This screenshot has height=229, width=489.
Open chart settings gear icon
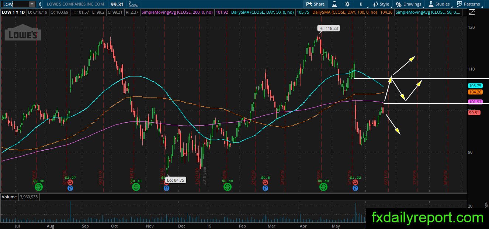coord(347,4)
